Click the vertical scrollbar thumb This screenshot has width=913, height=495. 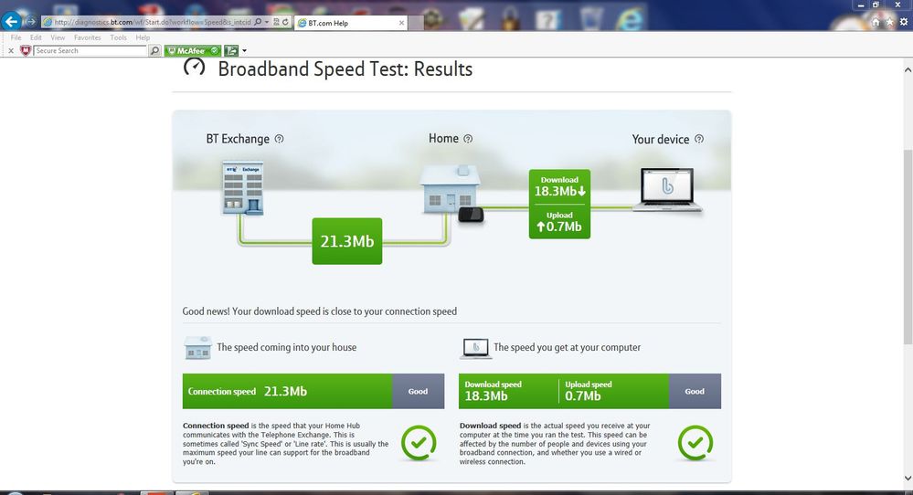click(x=908, y=247)
